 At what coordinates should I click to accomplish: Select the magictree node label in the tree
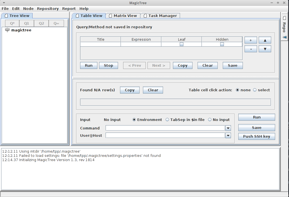coord(22,30)
